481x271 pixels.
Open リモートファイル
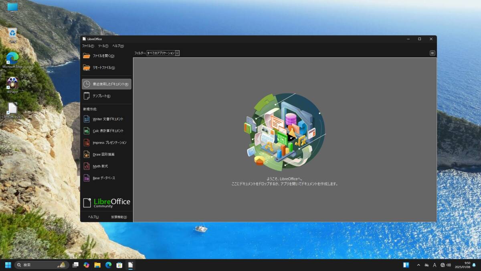(107, 67)
